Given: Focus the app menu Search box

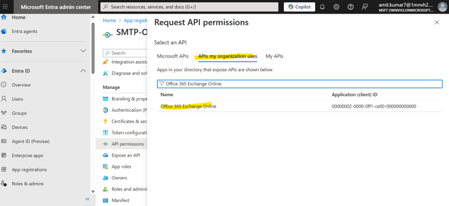Looking at the screenshot, I should click(125, 53).
